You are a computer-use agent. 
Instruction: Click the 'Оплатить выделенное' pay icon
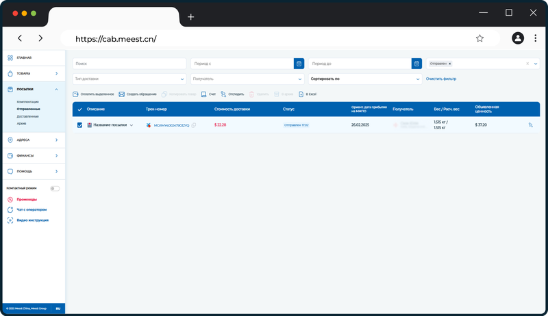click(75, 94)
